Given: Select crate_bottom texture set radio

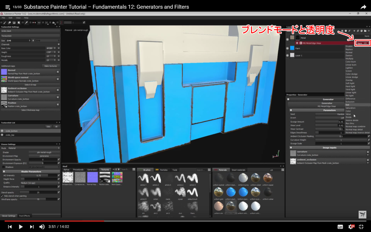Looking at the screenshot, I should tap(2, 131).
